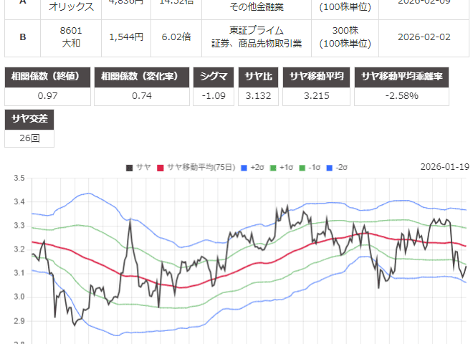Select the 3.132 spread ratio value
The height and width of the screenshot is (344, 473).
click(x=258, y=96)
